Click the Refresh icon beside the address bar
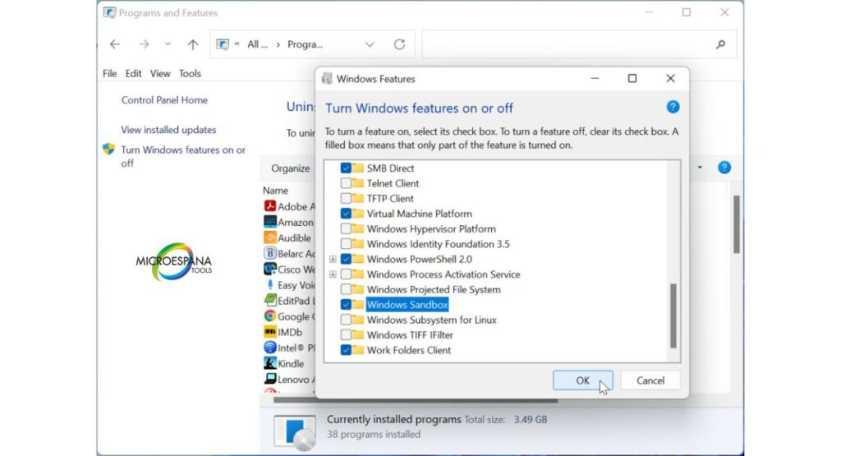This screenshot has width=841, height=456. (x=400, y=44)
